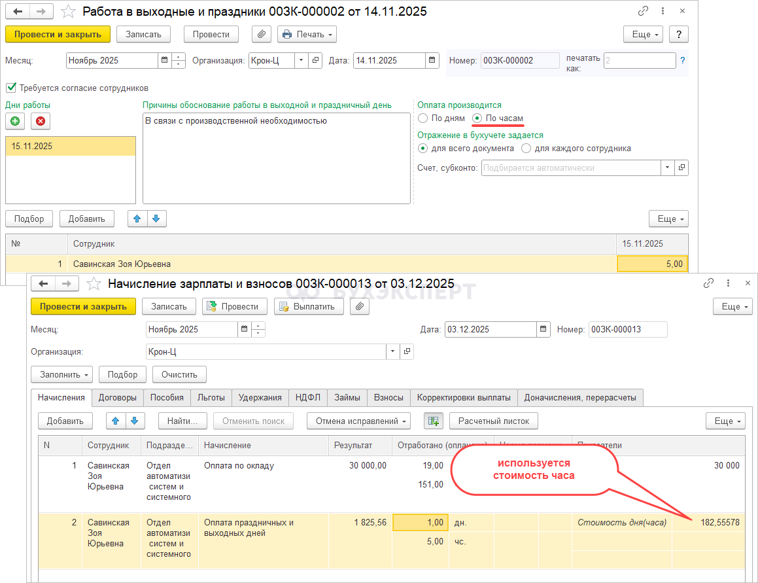Expand the Отмена исправлений dropdown
This screenshot has width=758, height=583.
(358, 421)
